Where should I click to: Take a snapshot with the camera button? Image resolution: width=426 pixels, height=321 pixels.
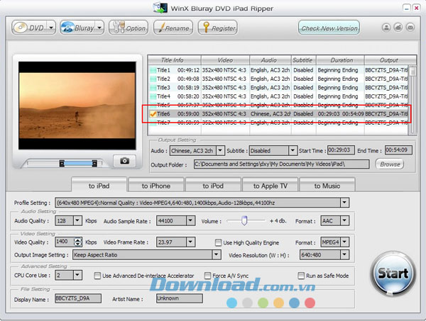pos(125,161)
